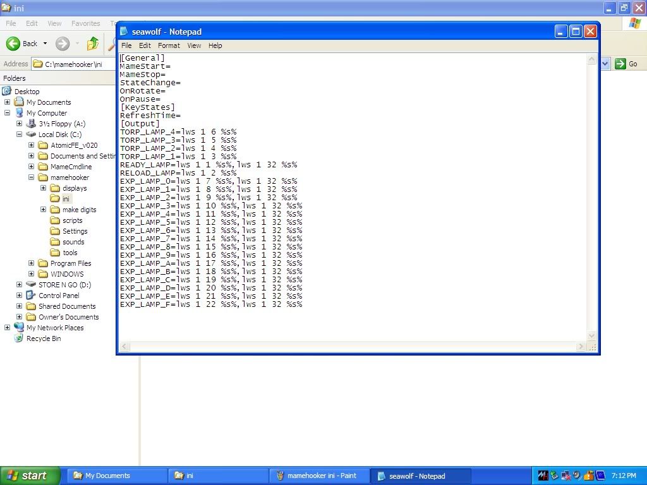Select the Program Files folder icon
This screenshot has height=485, width=647.
(43, 263)
